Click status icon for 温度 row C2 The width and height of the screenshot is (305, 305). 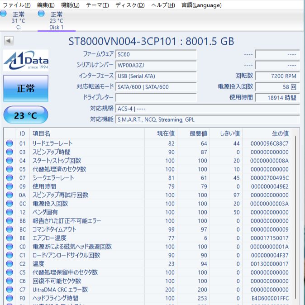(x=10, y=264)
